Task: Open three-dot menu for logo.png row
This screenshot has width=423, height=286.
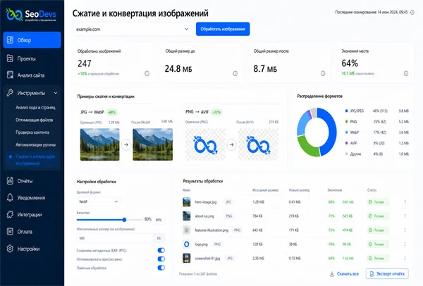Action: [405, 244]
